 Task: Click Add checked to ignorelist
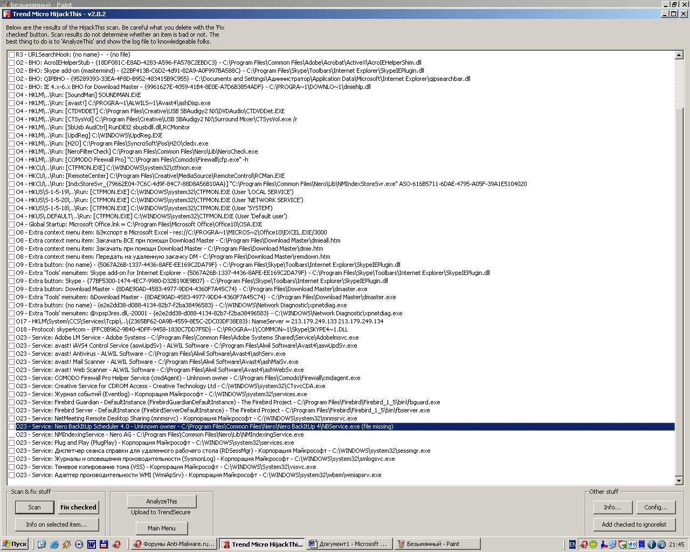click(x=634, y=525)
